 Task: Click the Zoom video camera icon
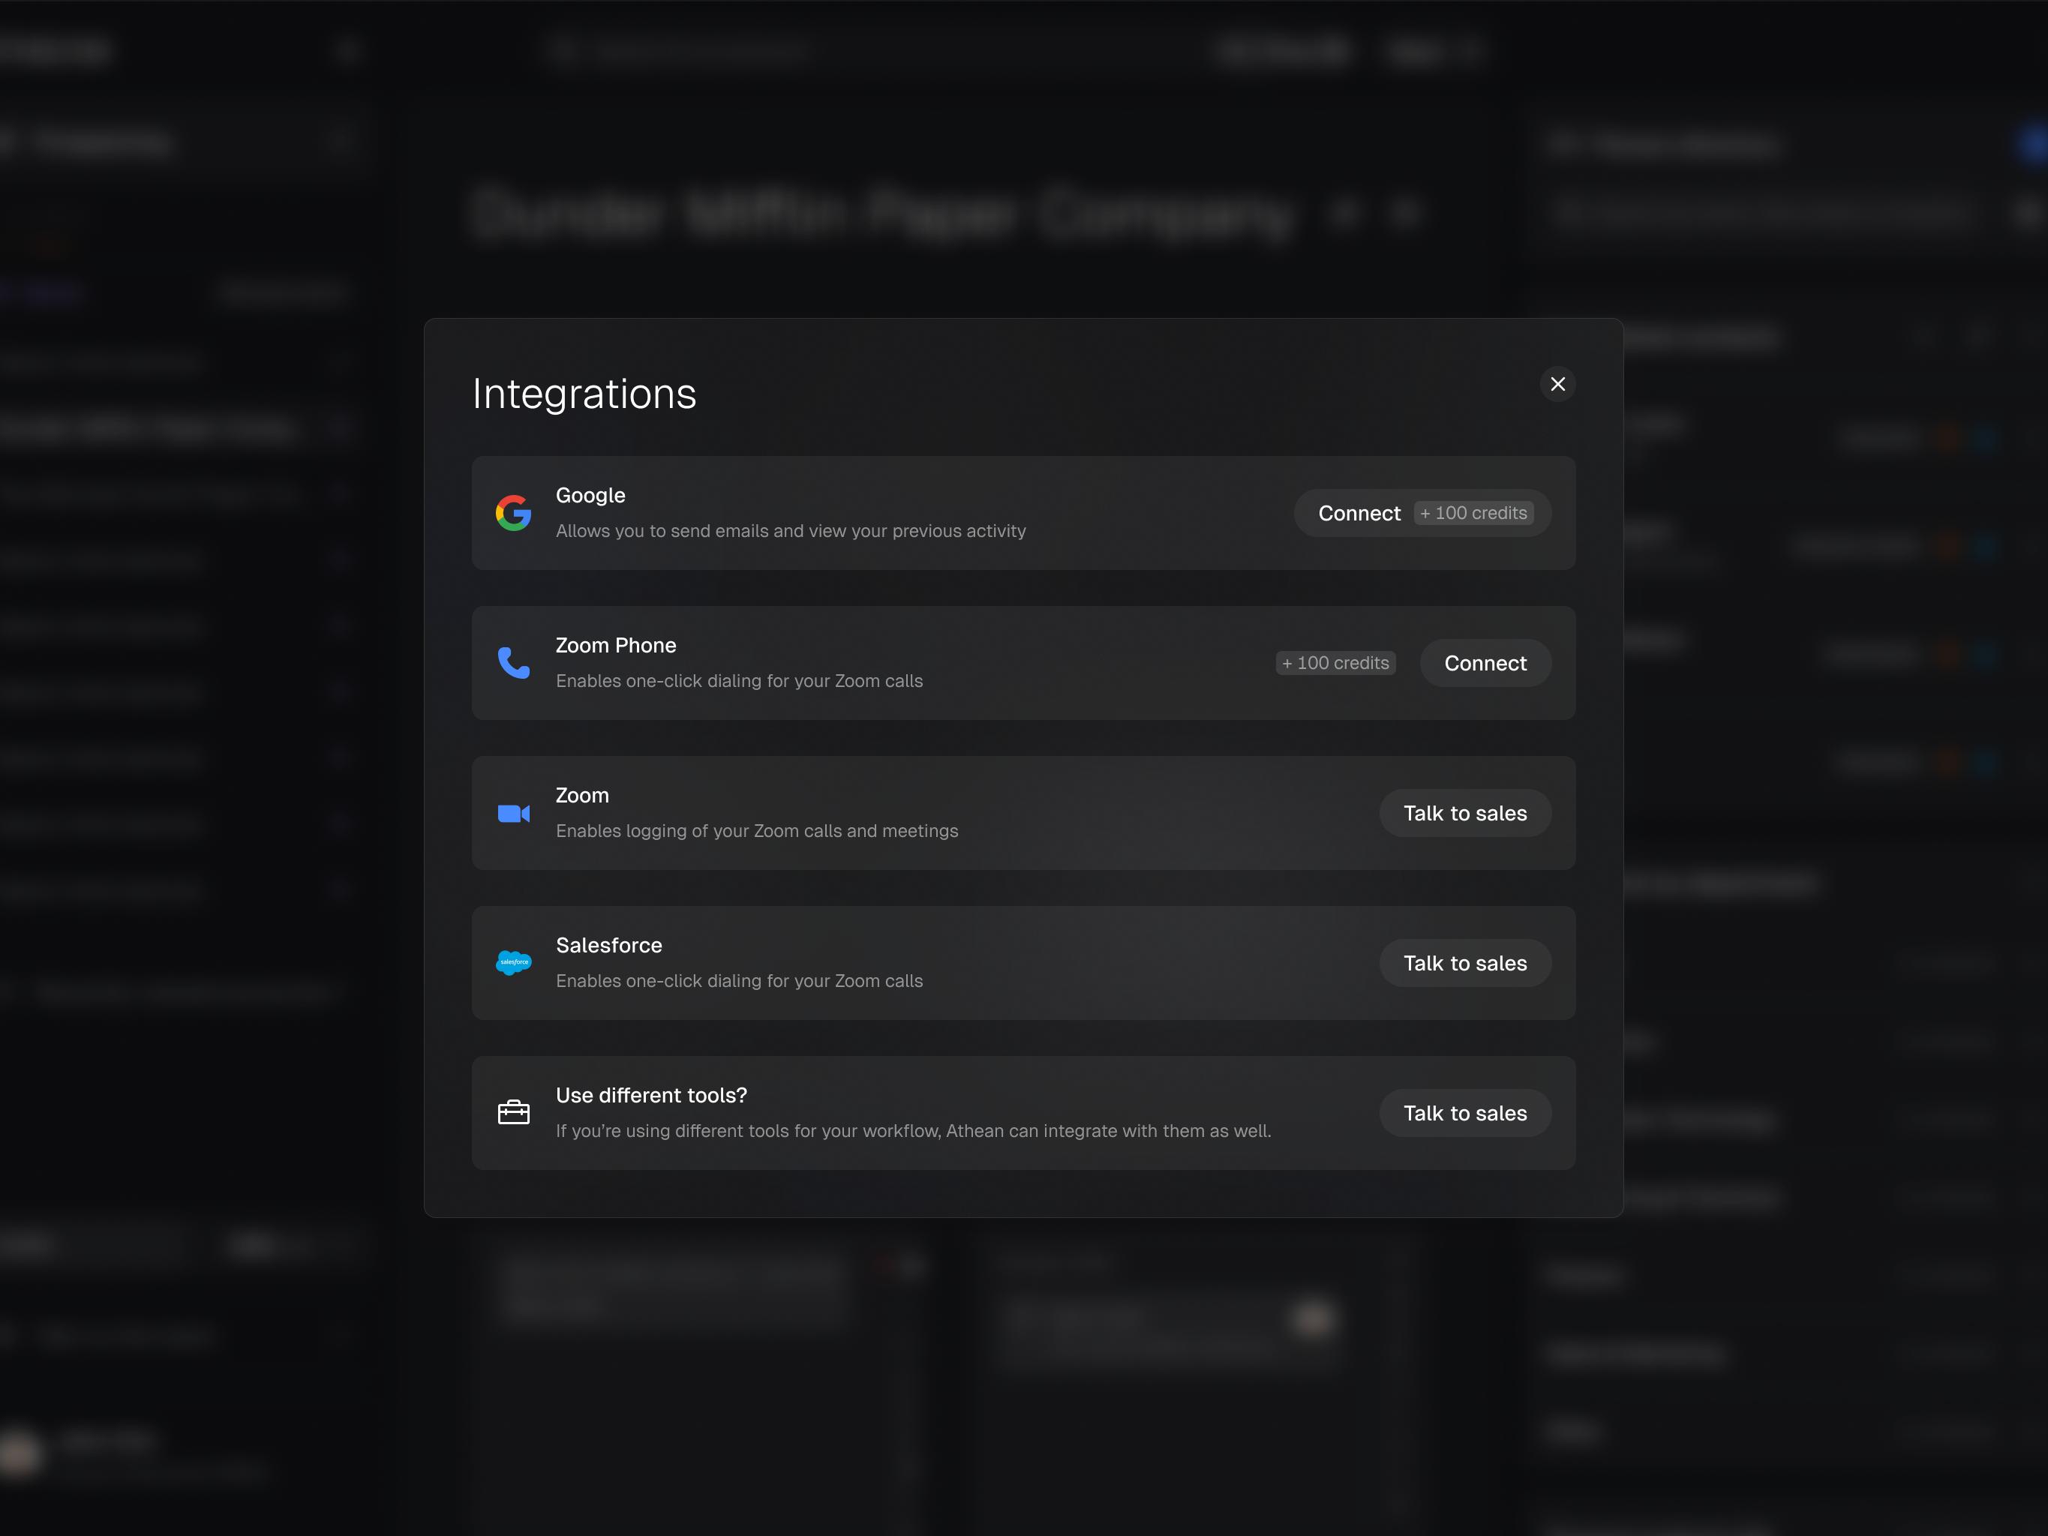tap(514, 813)
